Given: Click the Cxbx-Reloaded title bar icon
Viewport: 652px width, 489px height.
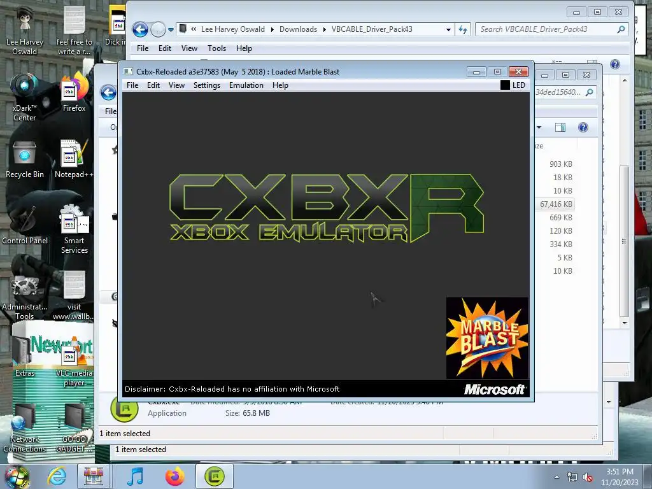Looking at the screenshot, I should pos(128,71).
